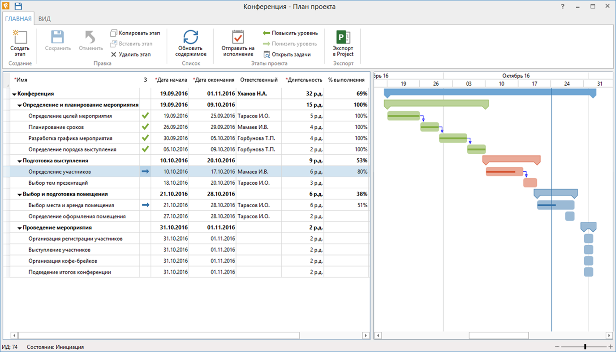Image resolution: width=616 pixels, height=352 pixels.
Task: Click the Отменить undo arrow icon
Action: pos(91,37)
